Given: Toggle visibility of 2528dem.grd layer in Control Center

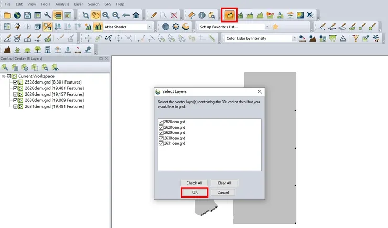Looking at the screenshot, I should (x=15, y=82).
